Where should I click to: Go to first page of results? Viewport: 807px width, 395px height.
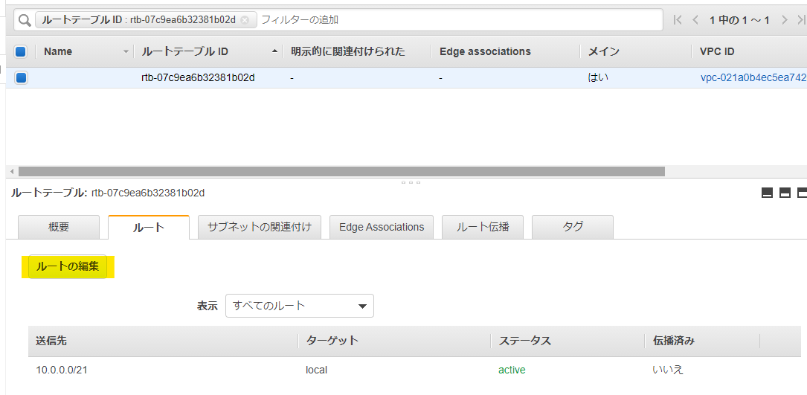(x=678, y=20)
